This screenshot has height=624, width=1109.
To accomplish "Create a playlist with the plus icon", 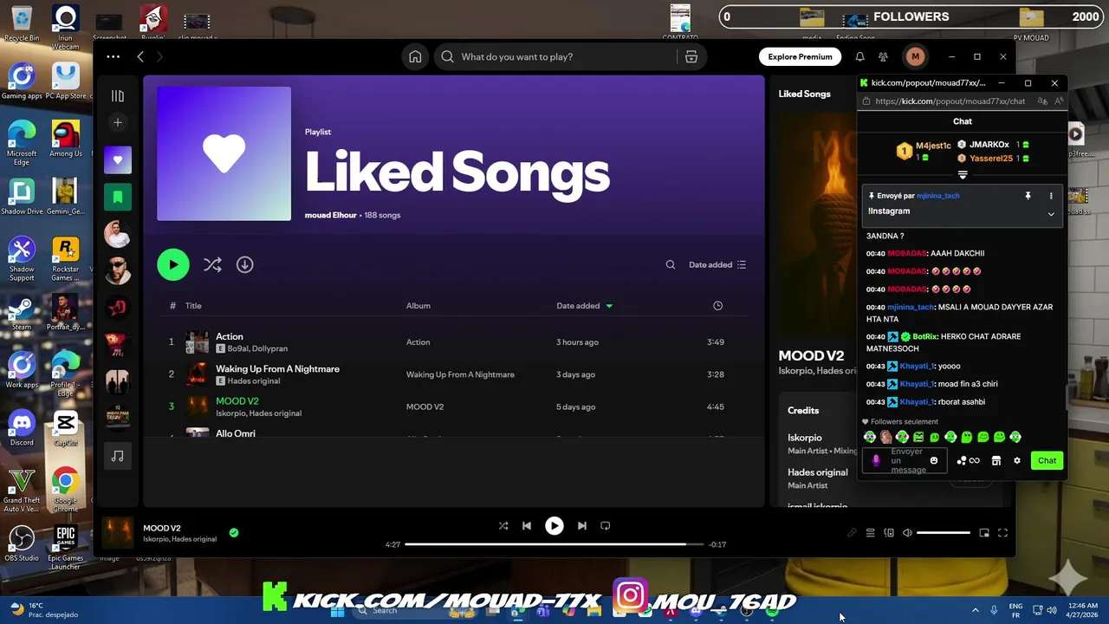I will coord(118,122).
